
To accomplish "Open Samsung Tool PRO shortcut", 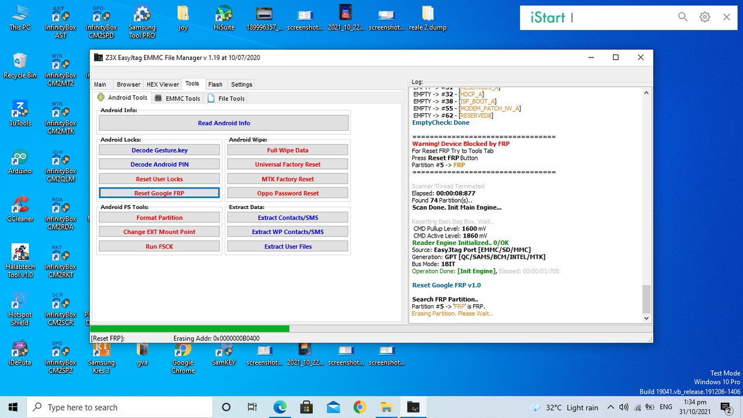I will (142, 21).
